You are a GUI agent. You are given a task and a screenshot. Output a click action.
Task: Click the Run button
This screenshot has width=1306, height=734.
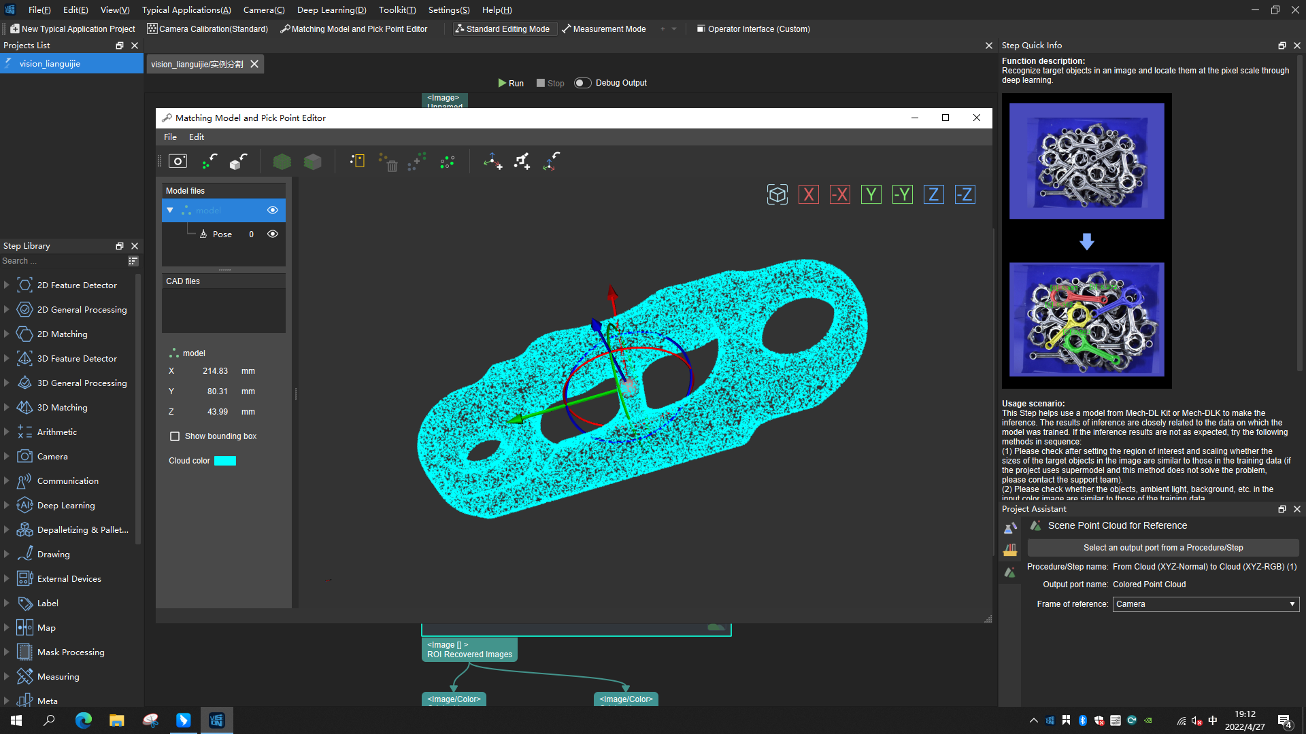(x=511, y=83)
